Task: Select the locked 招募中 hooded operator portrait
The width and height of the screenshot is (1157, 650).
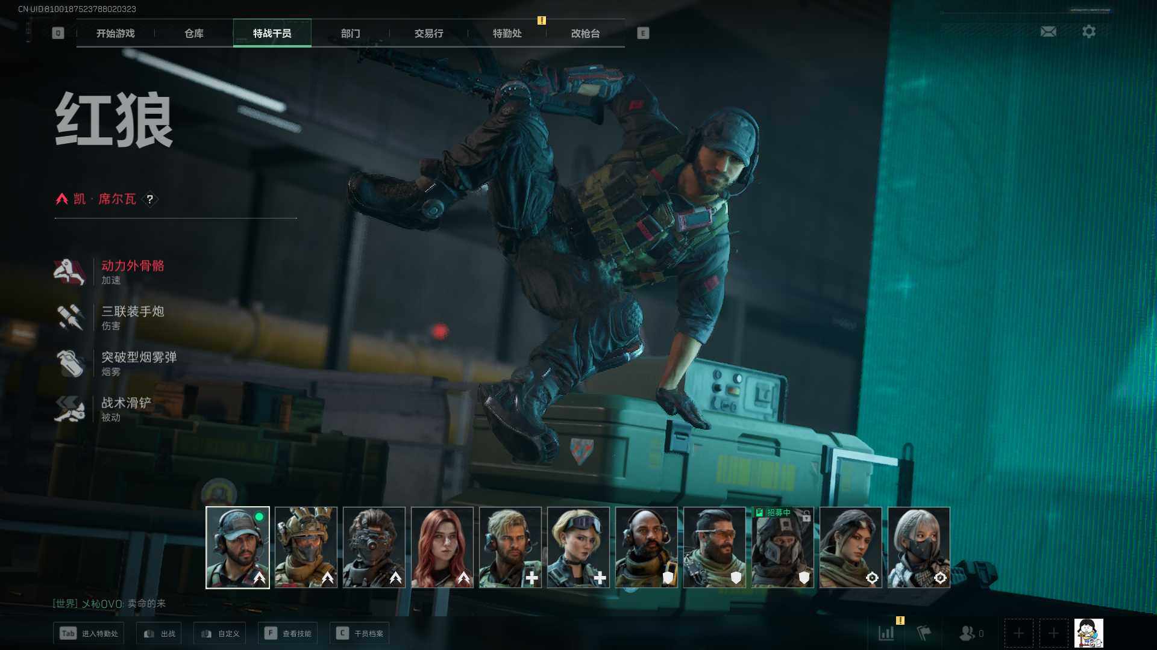Action: pos(783,547)
